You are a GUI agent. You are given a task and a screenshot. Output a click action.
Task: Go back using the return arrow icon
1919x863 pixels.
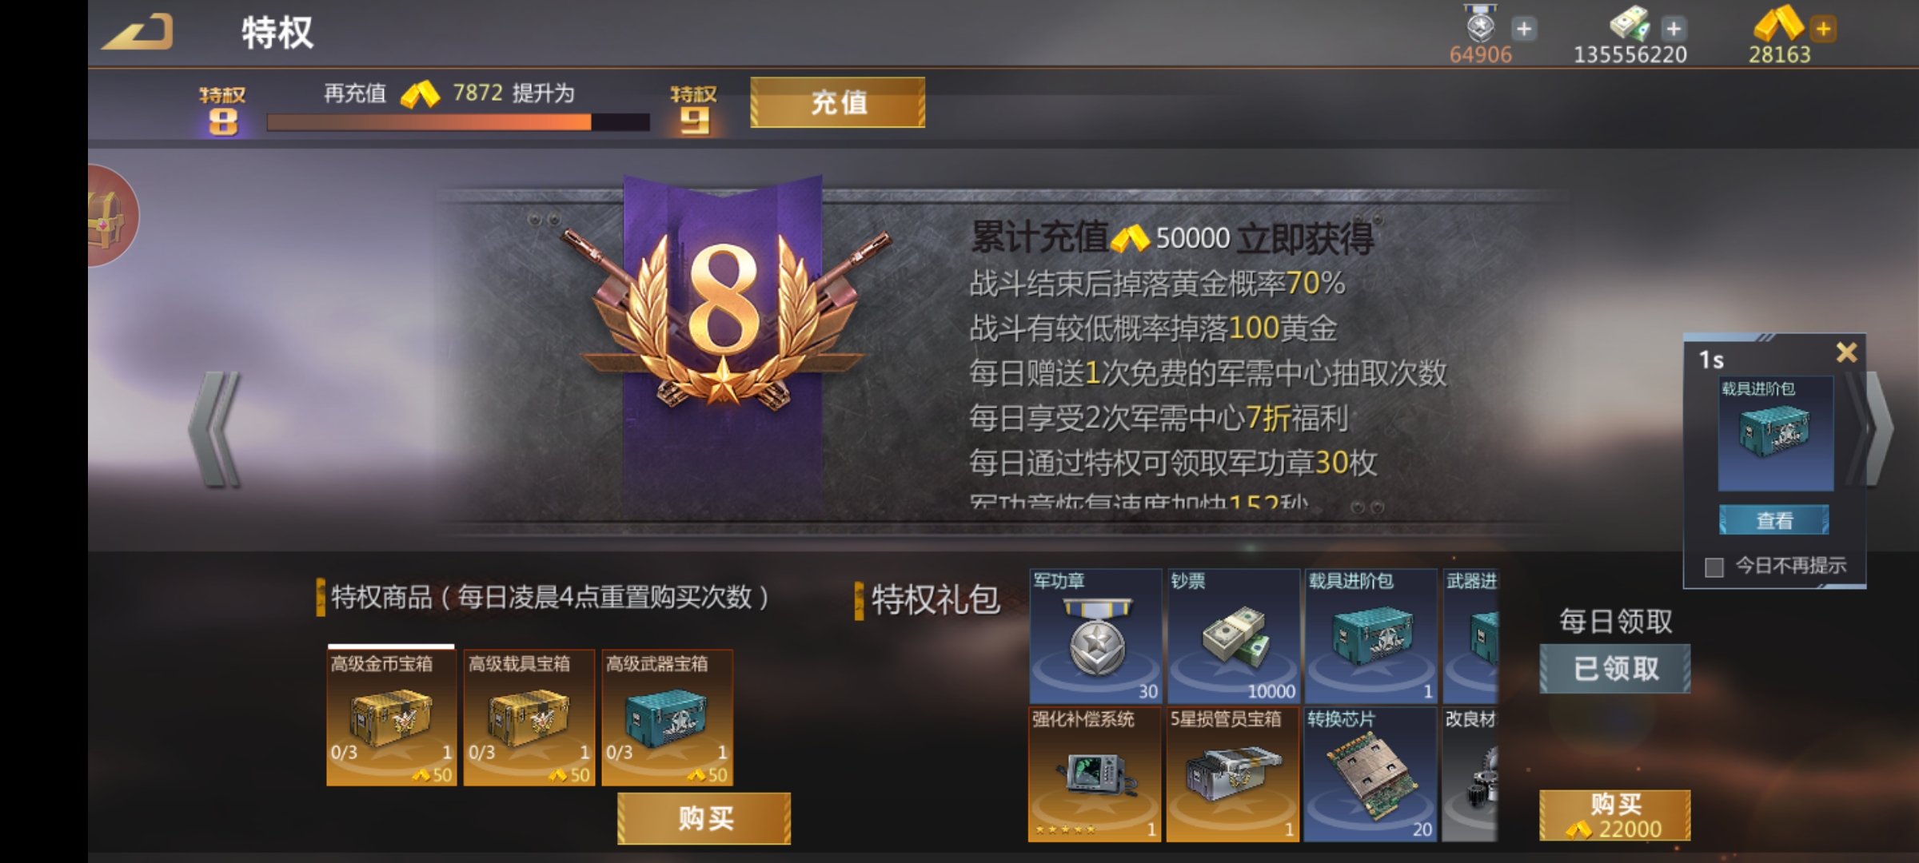[138, 32]
